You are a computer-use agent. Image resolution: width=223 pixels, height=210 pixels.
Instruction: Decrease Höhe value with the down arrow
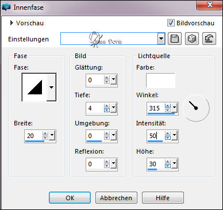point(168,166)
